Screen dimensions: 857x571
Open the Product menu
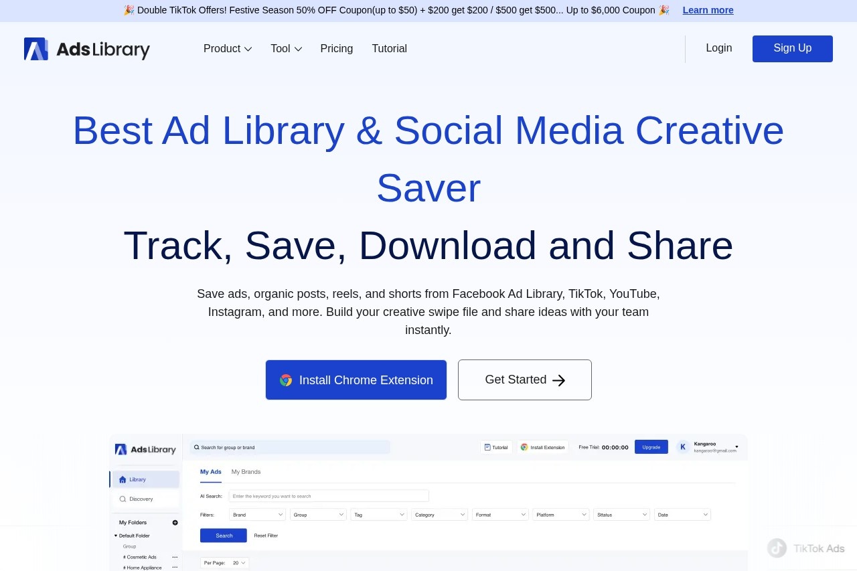[x=228, y=49]
